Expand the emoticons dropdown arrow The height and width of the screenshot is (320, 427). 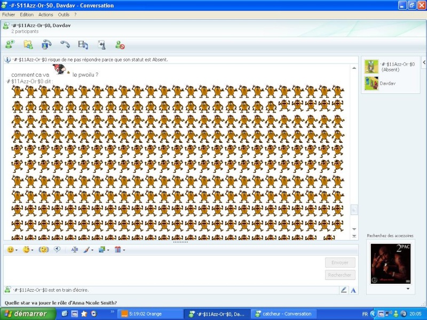[17, 250]
